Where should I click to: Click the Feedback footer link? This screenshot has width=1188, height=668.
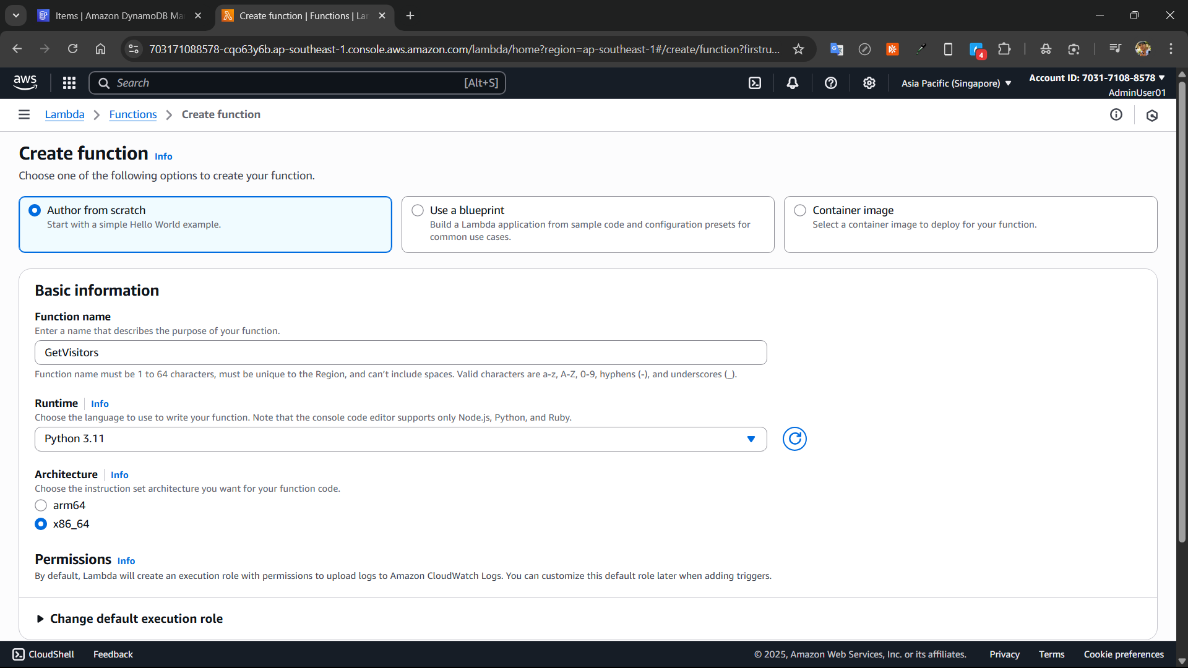coord(113,654)
